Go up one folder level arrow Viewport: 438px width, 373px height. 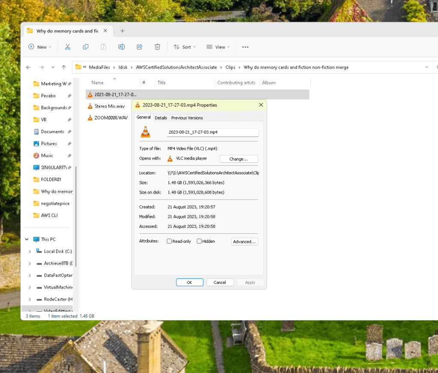click(x=64, y=67)
